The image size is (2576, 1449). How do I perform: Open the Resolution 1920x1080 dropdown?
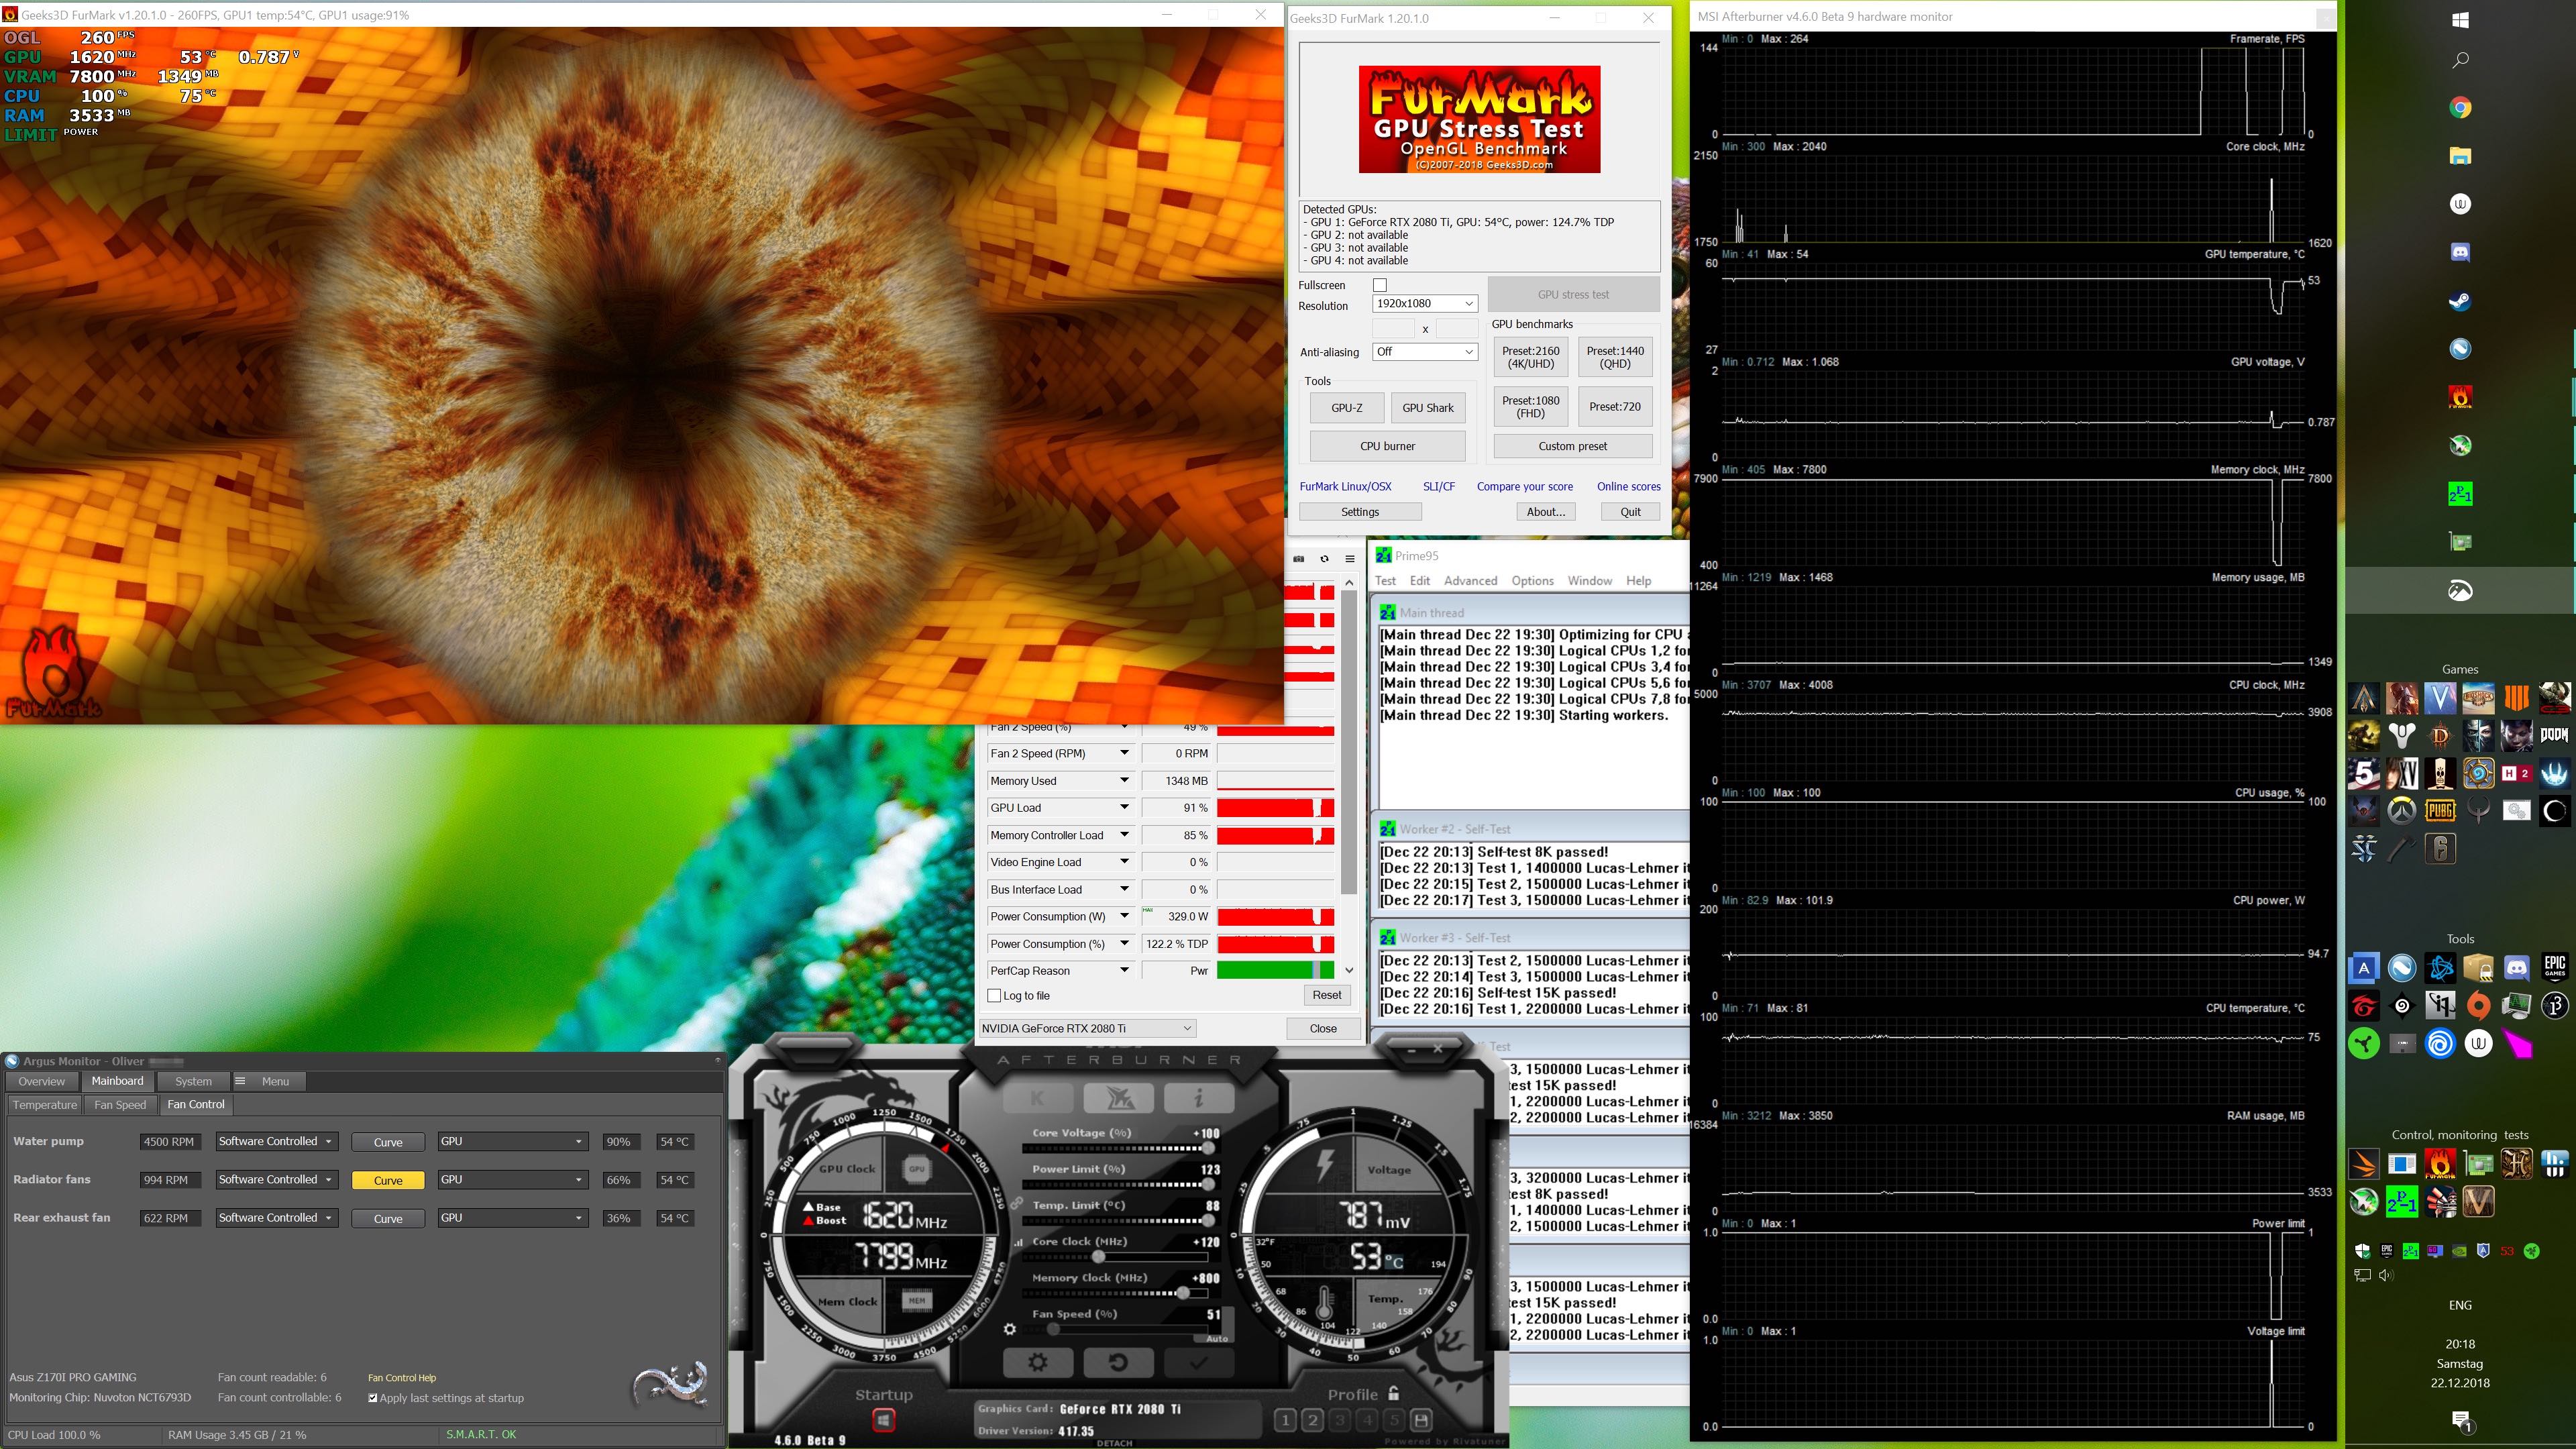[x=1425, y=304]
